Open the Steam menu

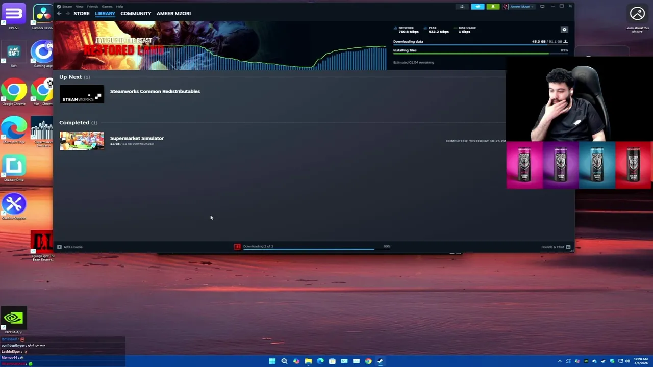67,7
